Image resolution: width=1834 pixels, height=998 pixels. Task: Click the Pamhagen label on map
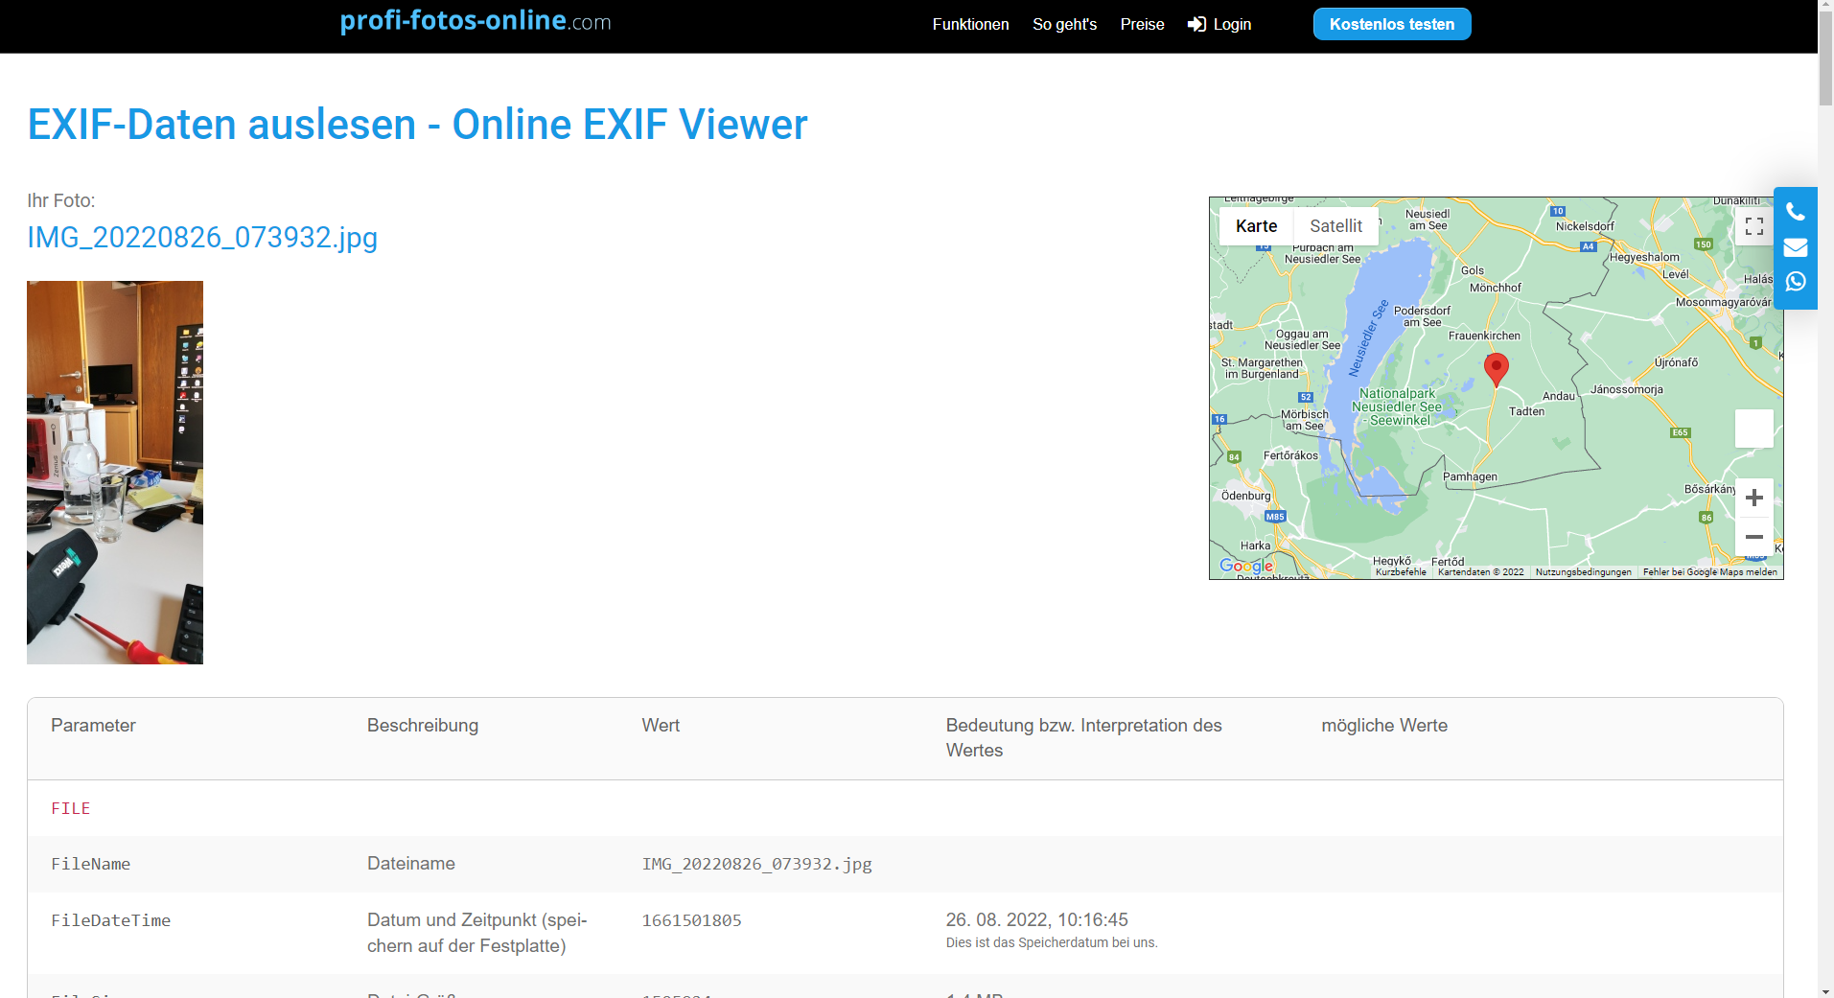coord(1470,476)
